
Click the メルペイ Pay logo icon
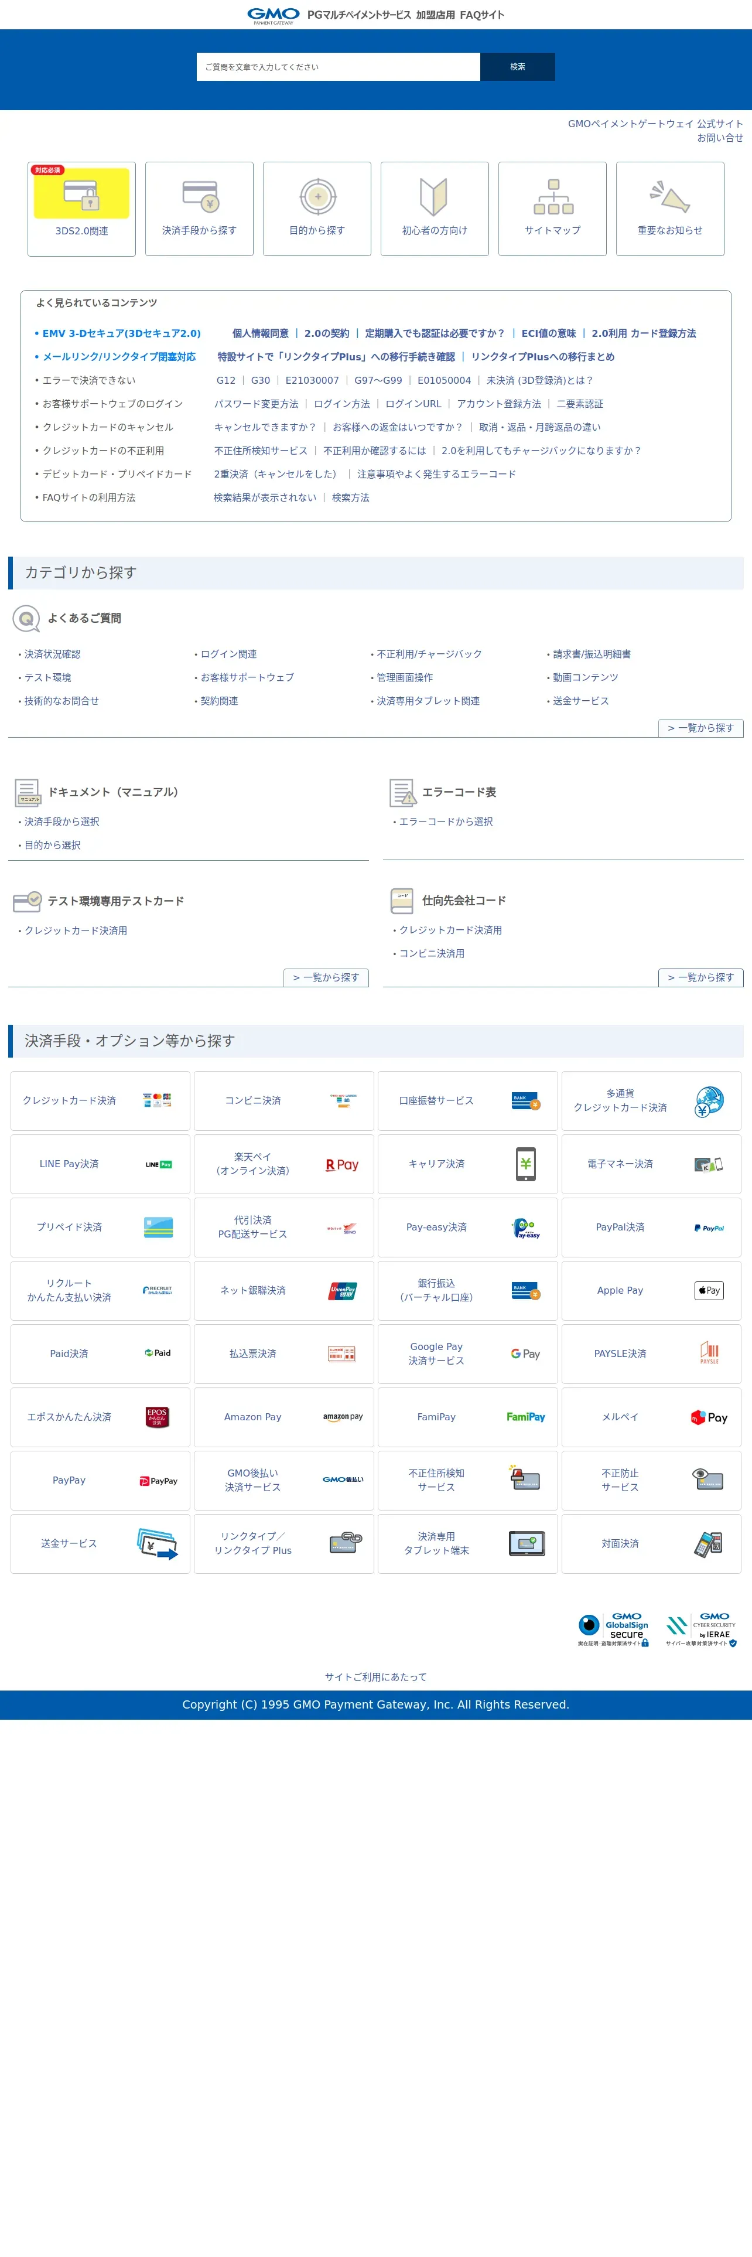point(709,1417)
